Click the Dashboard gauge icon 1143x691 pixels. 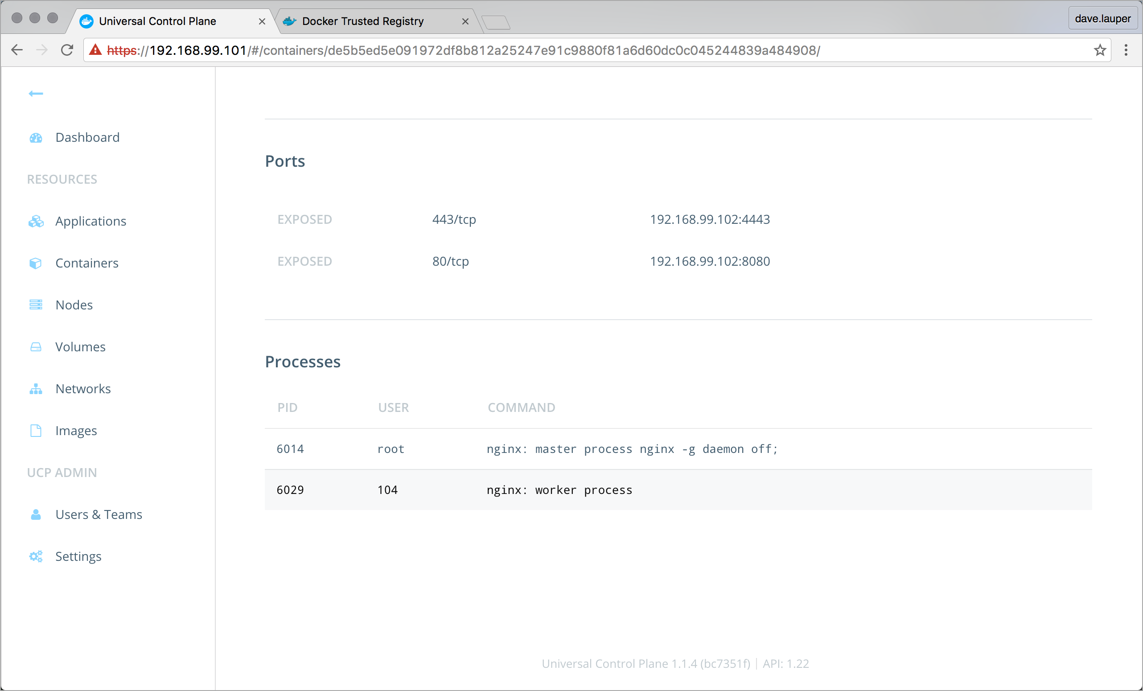(x=36, y=138)
